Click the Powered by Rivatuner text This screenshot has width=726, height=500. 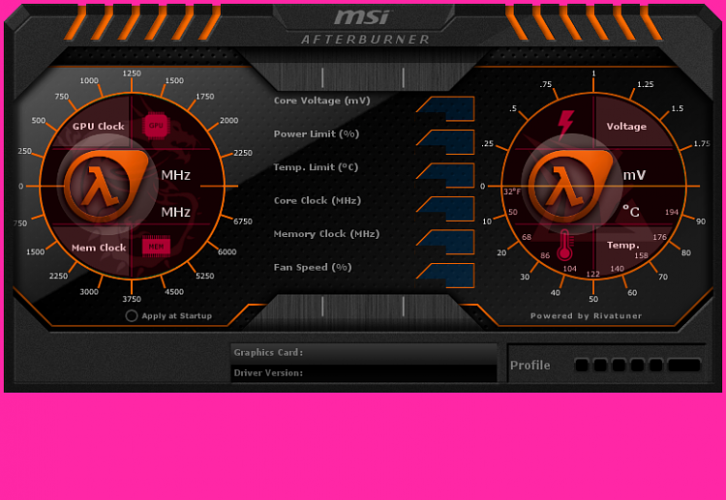pos(587,316)
